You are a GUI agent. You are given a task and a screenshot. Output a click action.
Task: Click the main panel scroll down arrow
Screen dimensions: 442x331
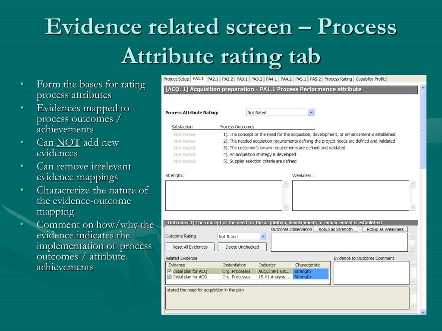pyautogui.click(x=423, y=312)
